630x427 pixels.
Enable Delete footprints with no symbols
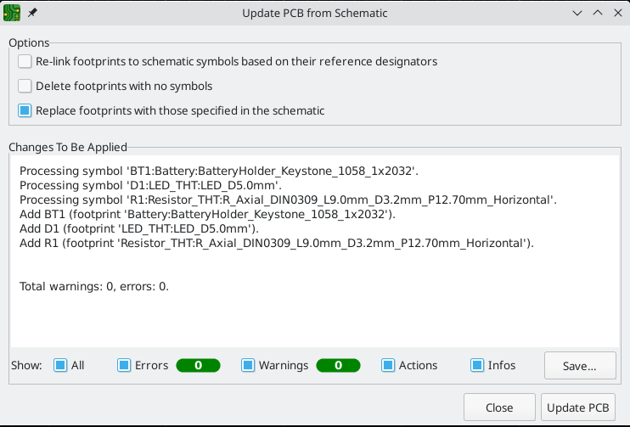pos(25,86)
